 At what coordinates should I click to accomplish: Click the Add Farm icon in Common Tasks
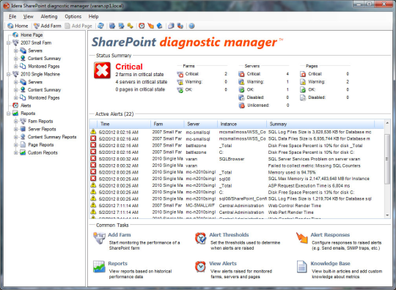[99, 238]
